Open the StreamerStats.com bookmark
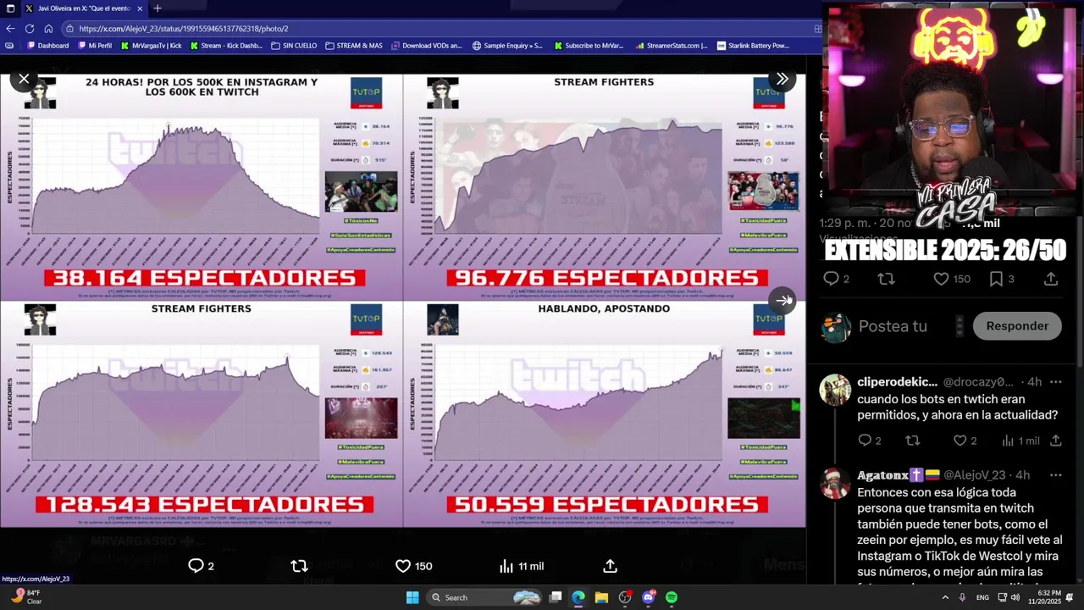The width and height of the screenshot is (1084, 610). [x=671, y=46]
